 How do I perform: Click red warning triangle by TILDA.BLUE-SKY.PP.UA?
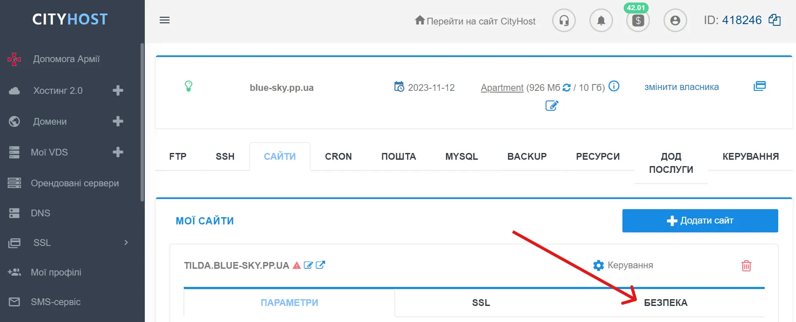[296, 265]
